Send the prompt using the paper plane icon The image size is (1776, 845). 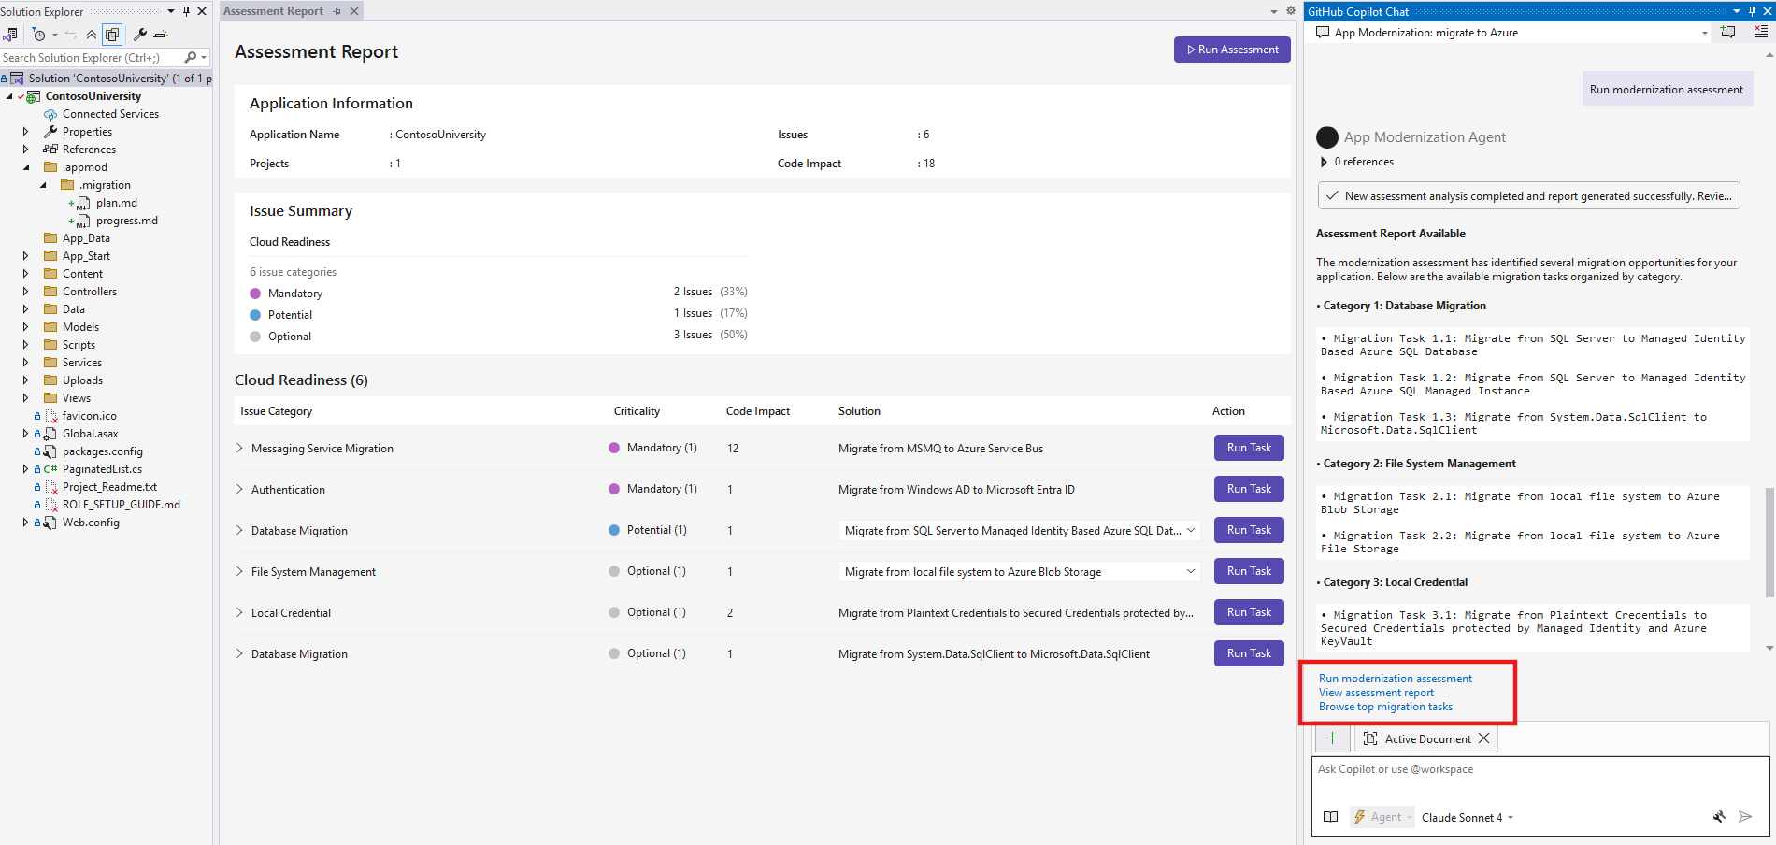coord(1746,816)
